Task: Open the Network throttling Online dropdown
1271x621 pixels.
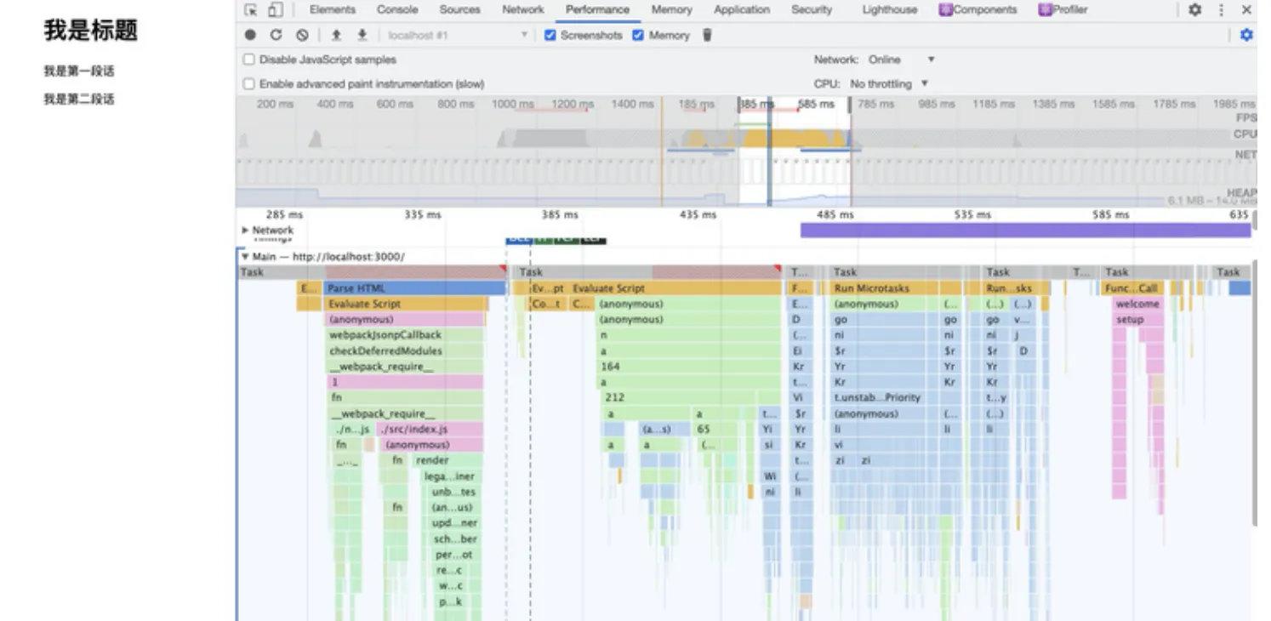Action: (901, 60)
